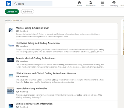Screen dimensions: 124x108
Task: Open Clinical Coding/Health Information group
Action: [34, 104]
